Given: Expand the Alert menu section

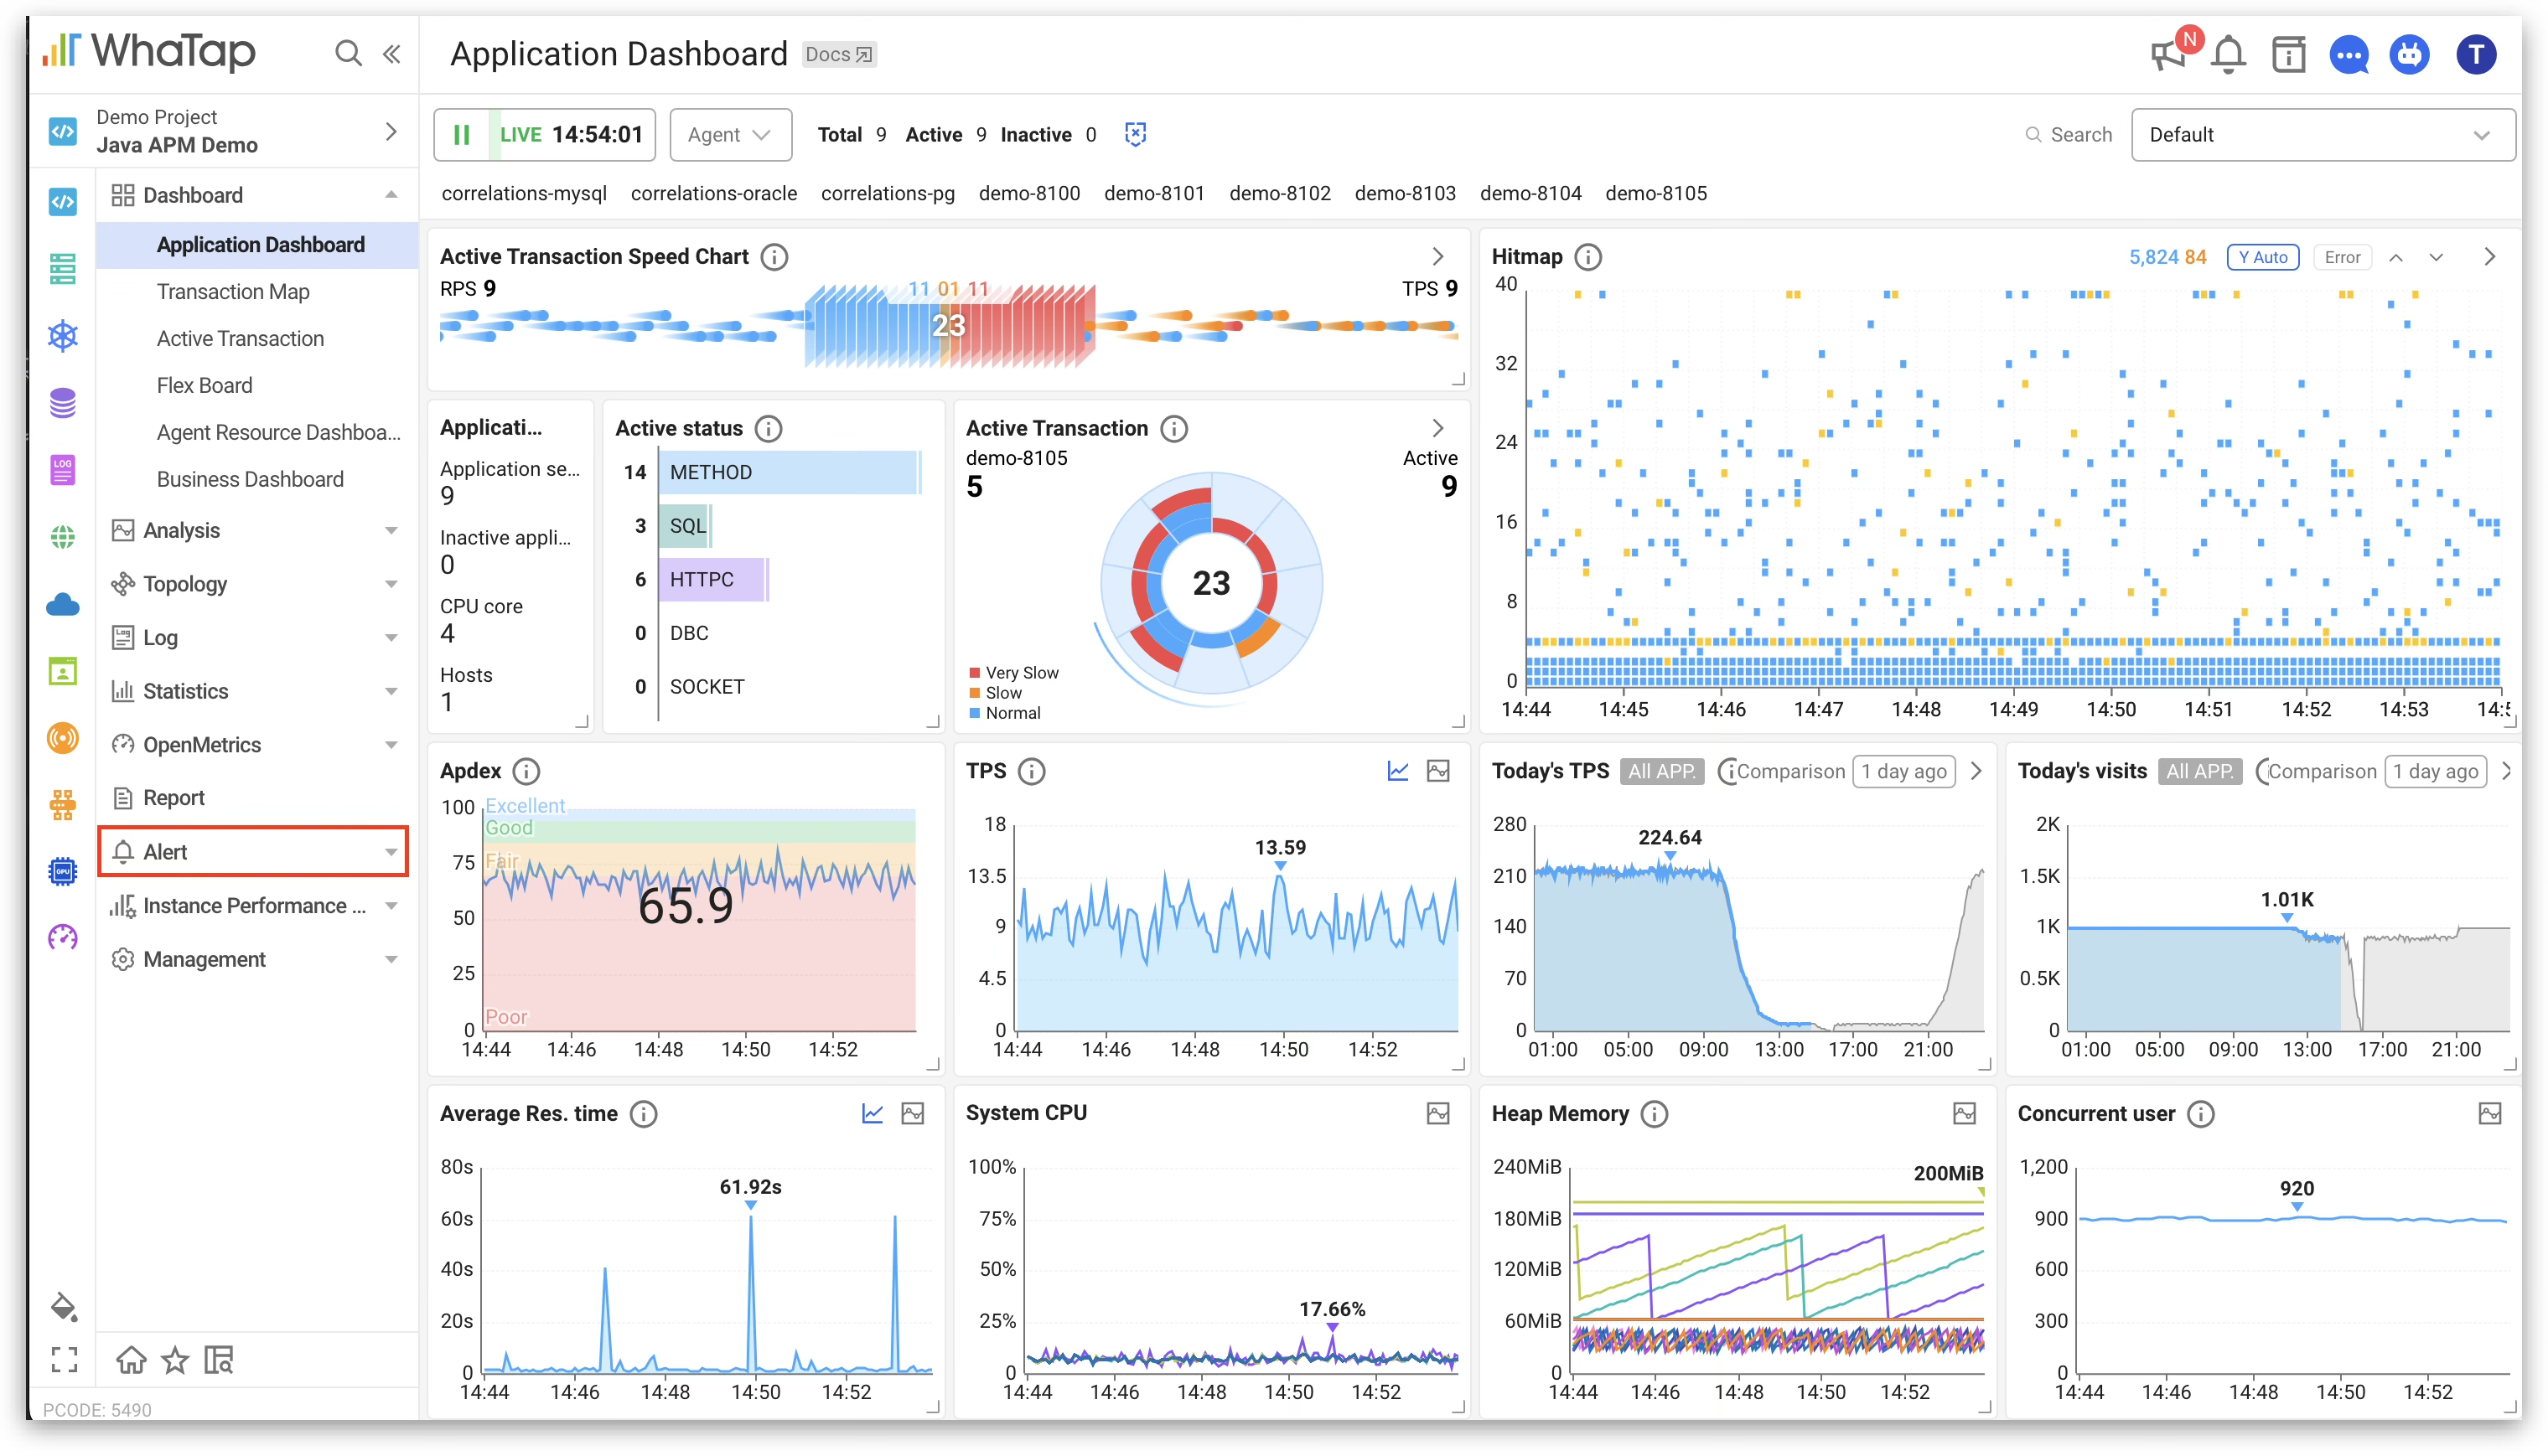Looking at the screenshot, I should tap(253, 852).
